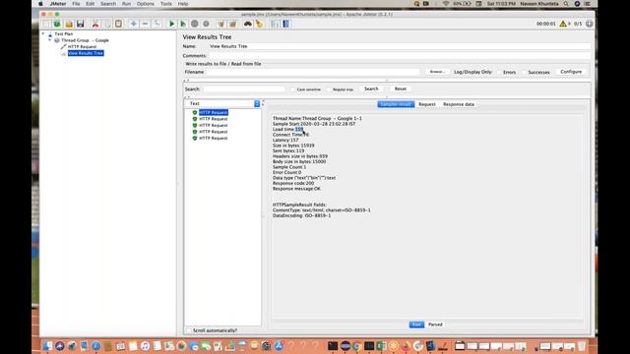Click the Reset button
This screenshot has width=630, height=354.
pyautogui.click(x=401, y=88)
